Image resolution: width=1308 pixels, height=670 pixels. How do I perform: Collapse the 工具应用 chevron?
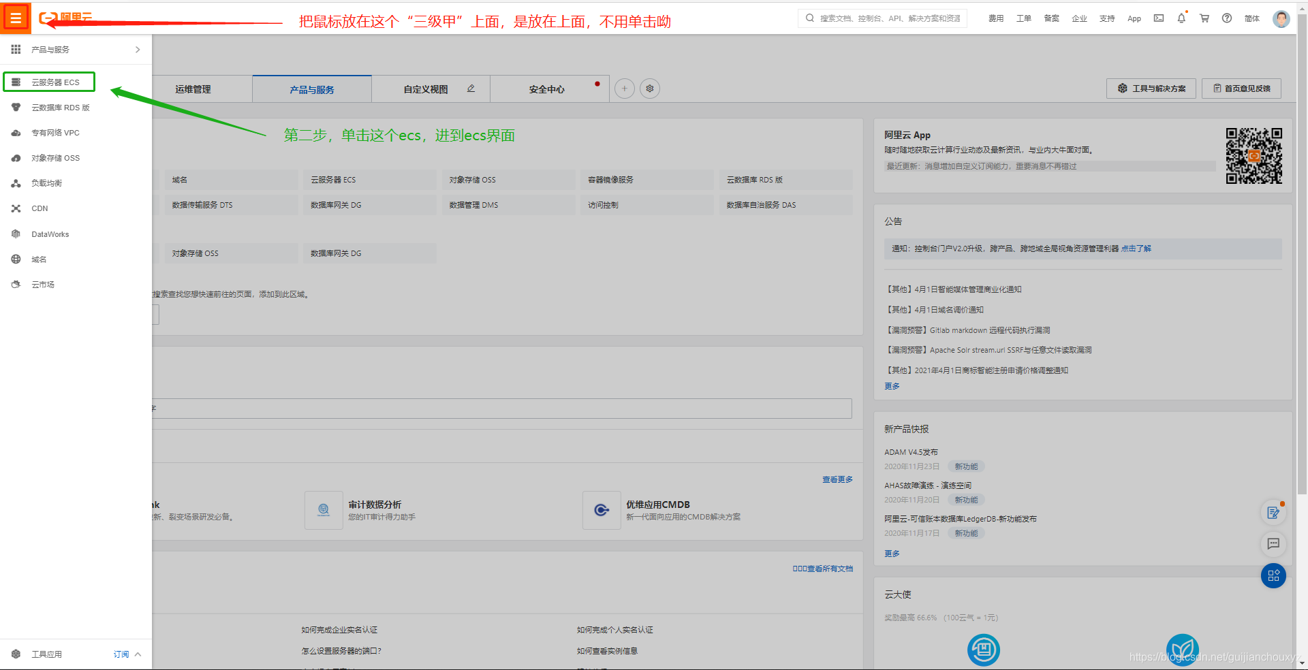138,654
